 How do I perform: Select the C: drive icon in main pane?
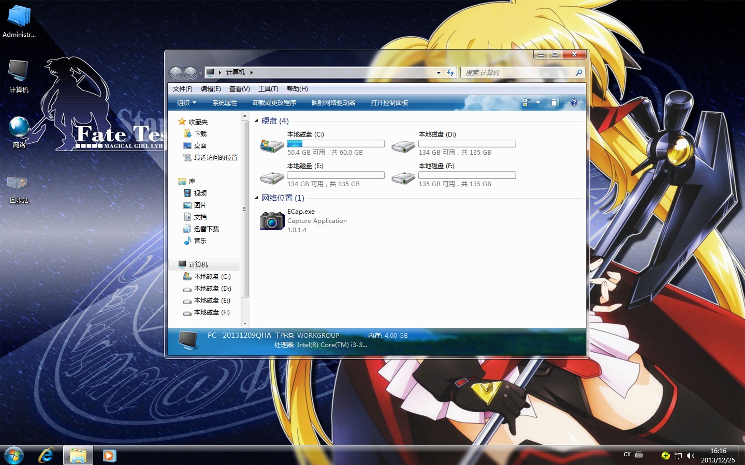tap(272, 146)
